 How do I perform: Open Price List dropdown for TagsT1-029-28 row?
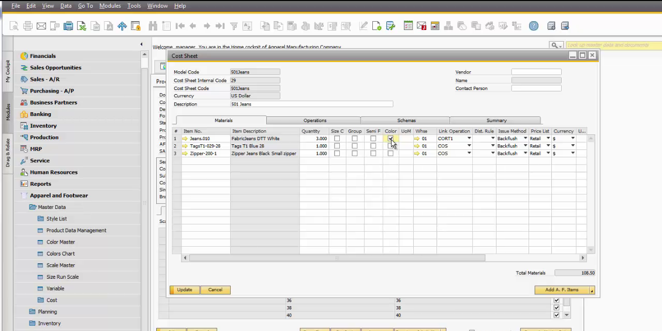point(548,146)
